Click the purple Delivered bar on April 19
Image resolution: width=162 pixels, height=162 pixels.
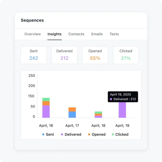(122, 110)
